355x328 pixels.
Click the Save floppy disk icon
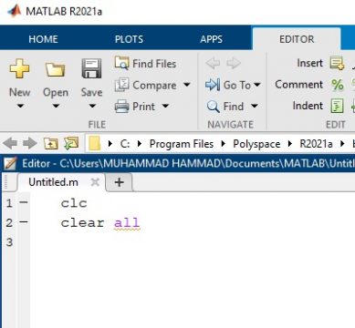pos(91,68)
